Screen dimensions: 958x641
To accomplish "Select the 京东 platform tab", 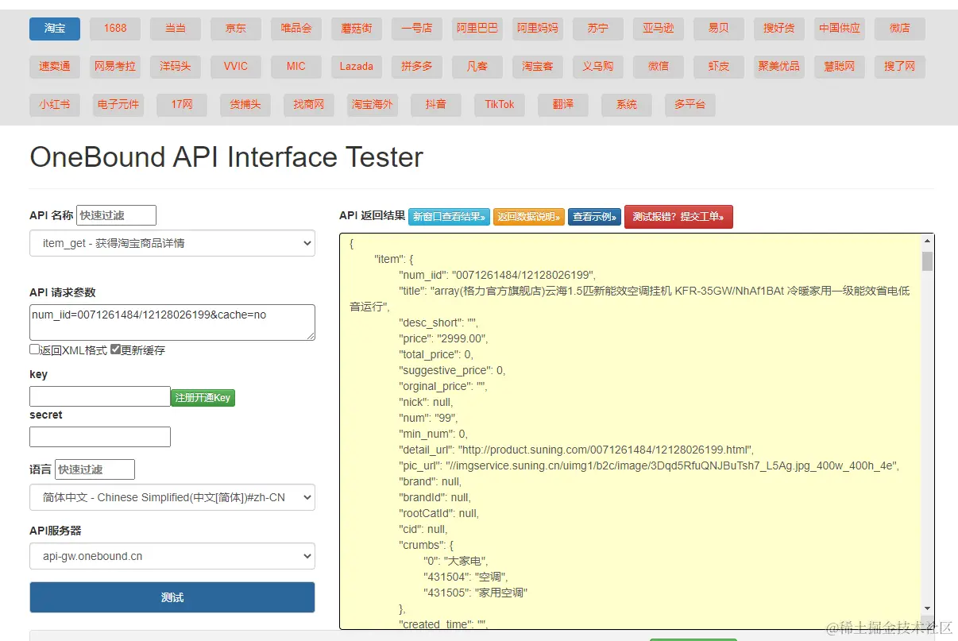I will (x=236, y=29).
